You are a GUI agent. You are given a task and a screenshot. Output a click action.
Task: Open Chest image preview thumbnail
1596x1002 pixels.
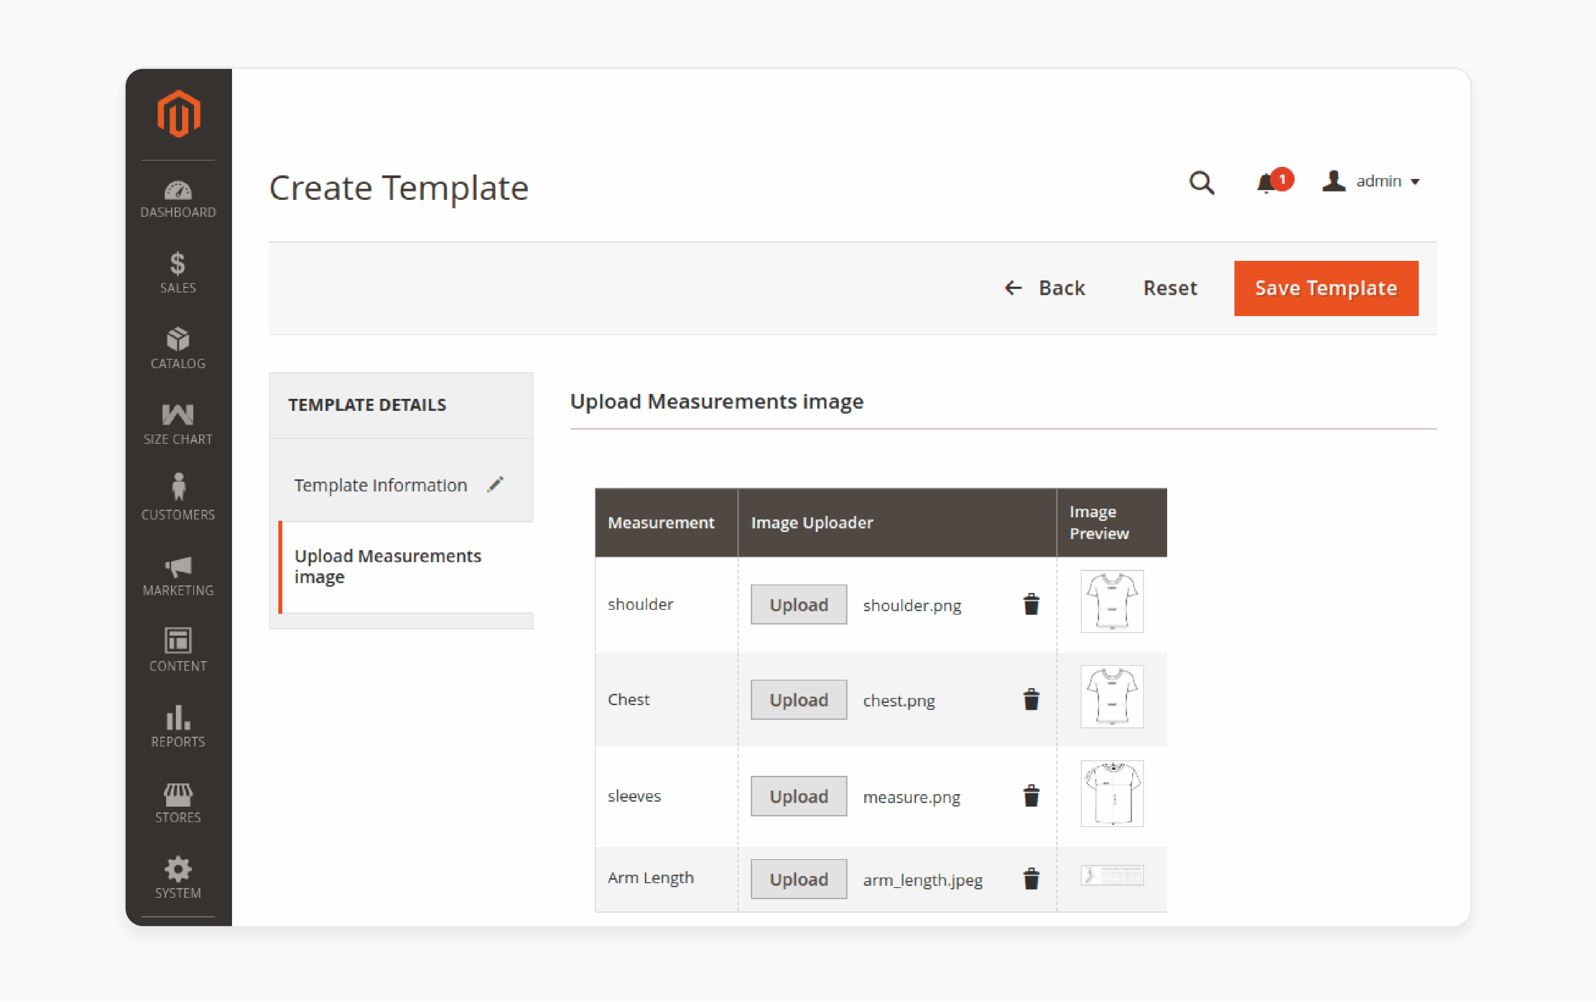(1112, 697)
